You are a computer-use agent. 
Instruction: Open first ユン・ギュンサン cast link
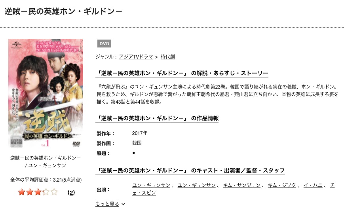(151, 185)
